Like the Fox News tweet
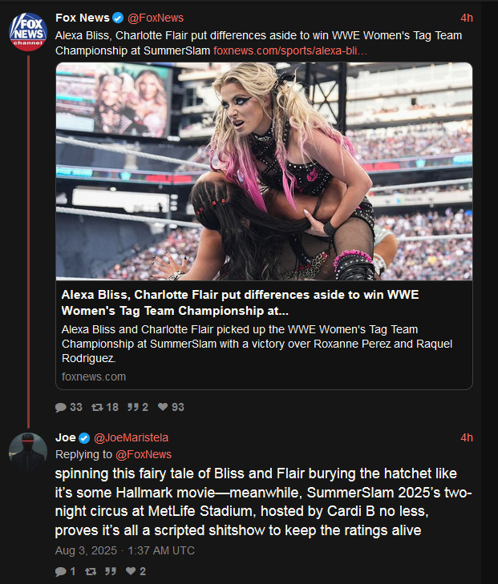This screenshot has width=498, height=584. click(171, 407)
